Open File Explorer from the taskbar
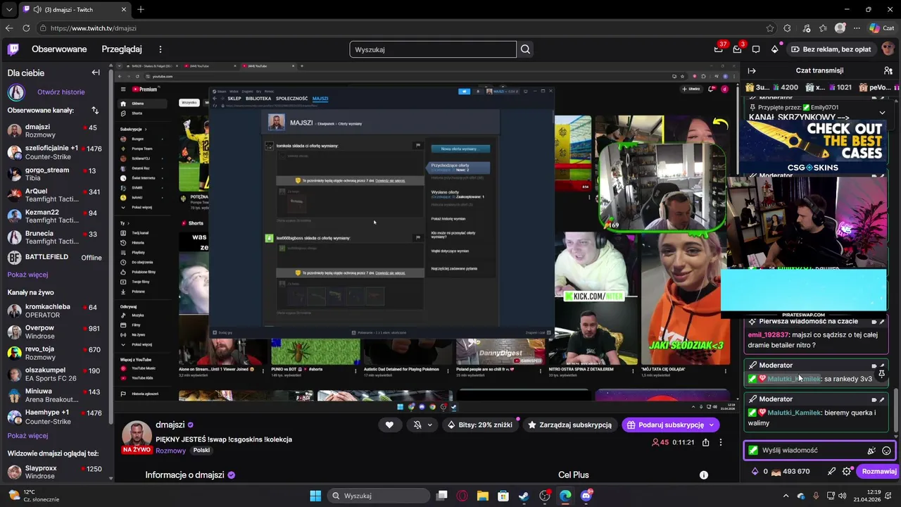Screen dimensions: 901x507 (482, 496)
